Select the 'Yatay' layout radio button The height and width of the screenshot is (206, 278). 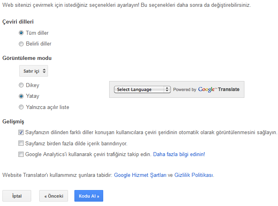[21, 96]
